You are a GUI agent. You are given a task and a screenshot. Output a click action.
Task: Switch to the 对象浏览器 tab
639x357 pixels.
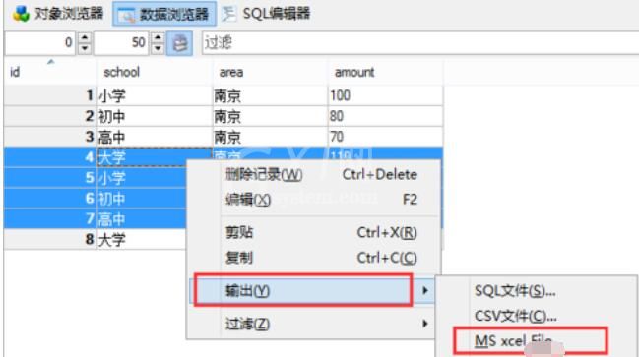tap(57, 14)
